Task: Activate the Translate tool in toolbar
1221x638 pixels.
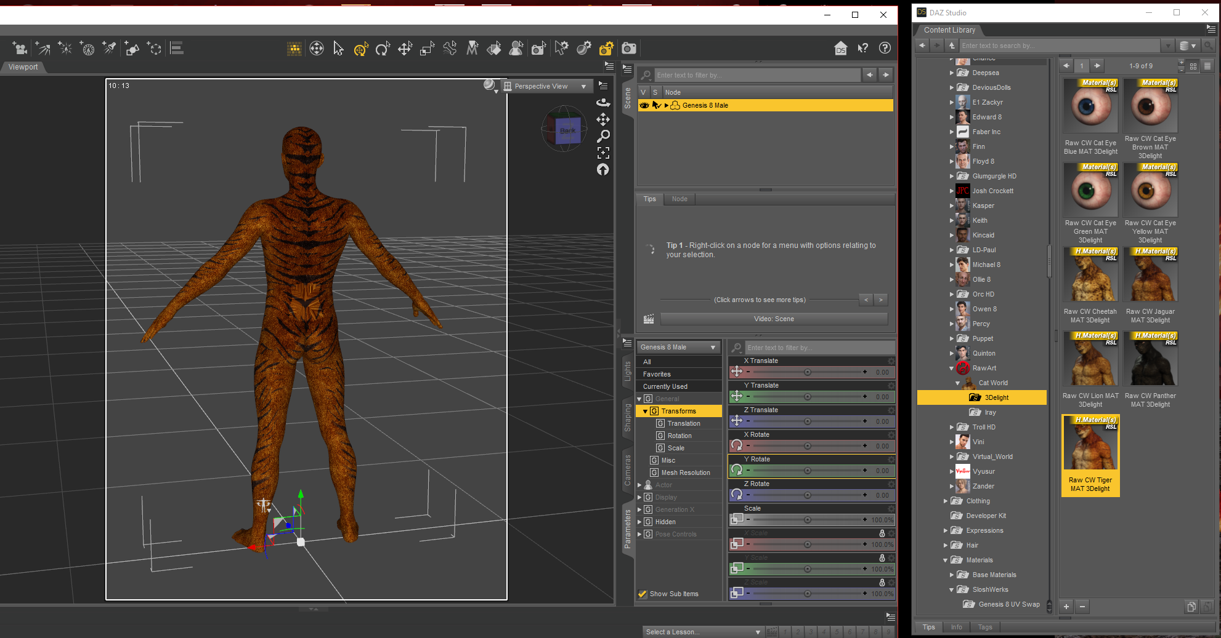Action: click(405, 49)
